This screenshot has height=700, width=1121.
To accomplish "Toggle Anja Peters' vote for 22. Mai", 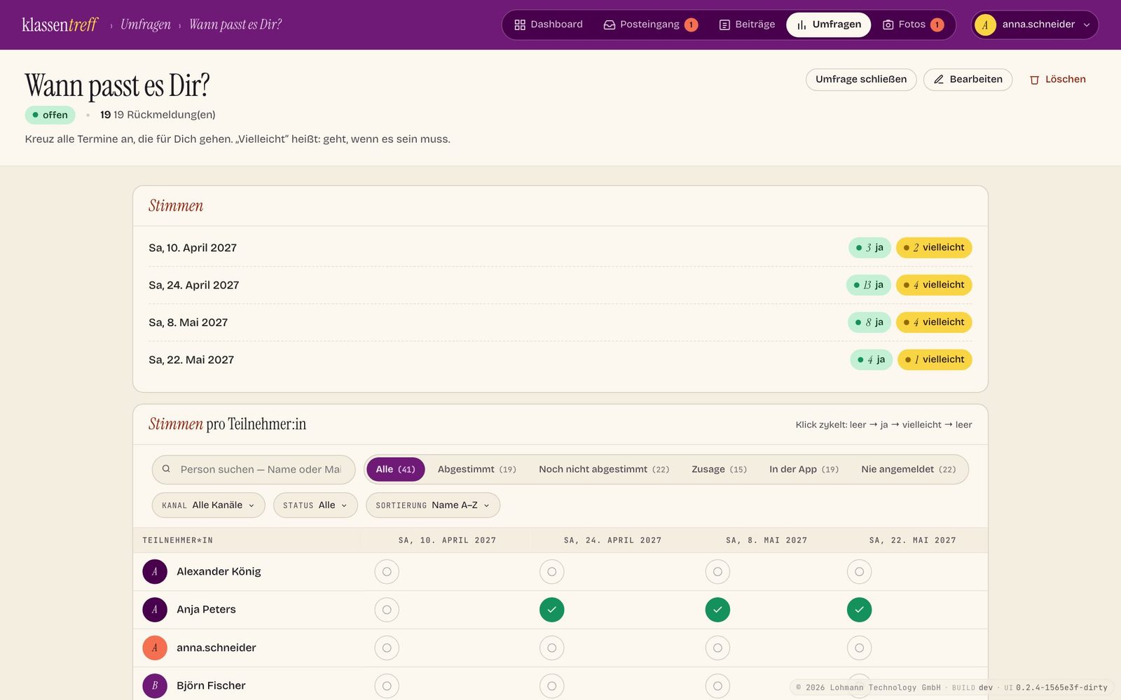I will [x=860, y=610].
